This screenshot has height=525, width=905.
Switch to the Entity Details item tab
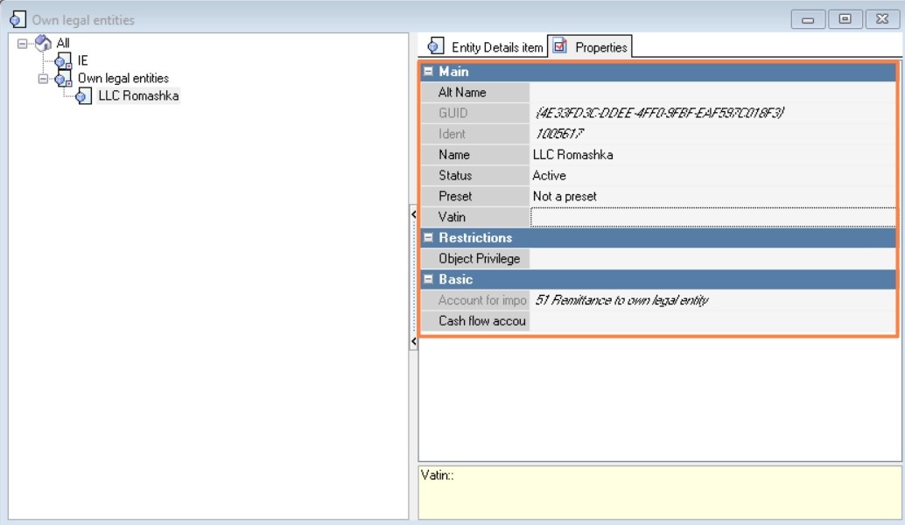click(x=485, y=47)
